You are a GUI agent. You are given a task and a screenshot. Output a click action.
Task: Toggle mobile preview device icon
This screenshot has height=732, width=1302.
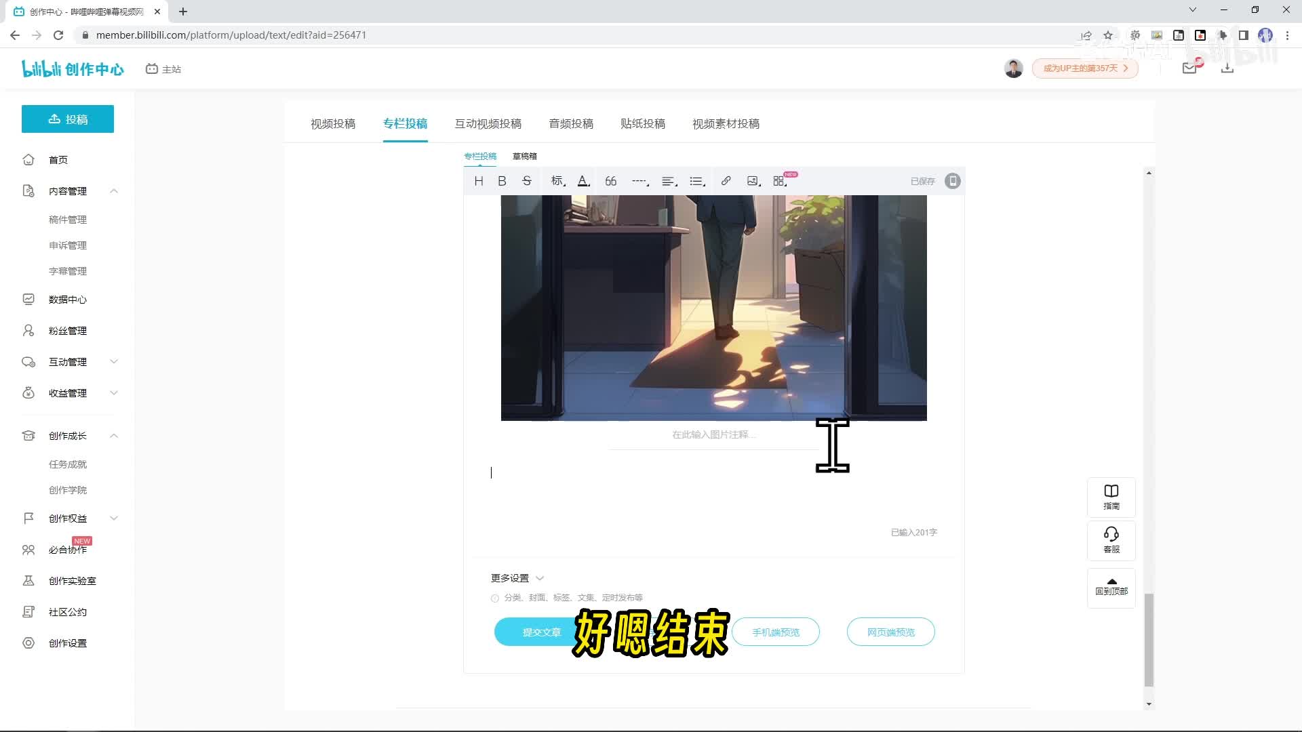coord(953,181)
